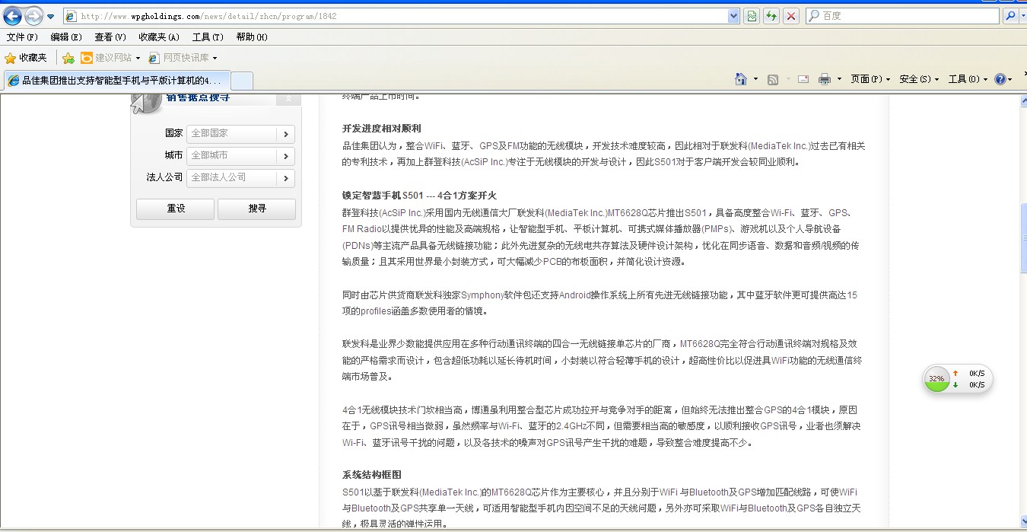The image size is (1027, 532).
Task: Open the 查看(V) menu
Action: pyautogui.click(x=110, y=37)
